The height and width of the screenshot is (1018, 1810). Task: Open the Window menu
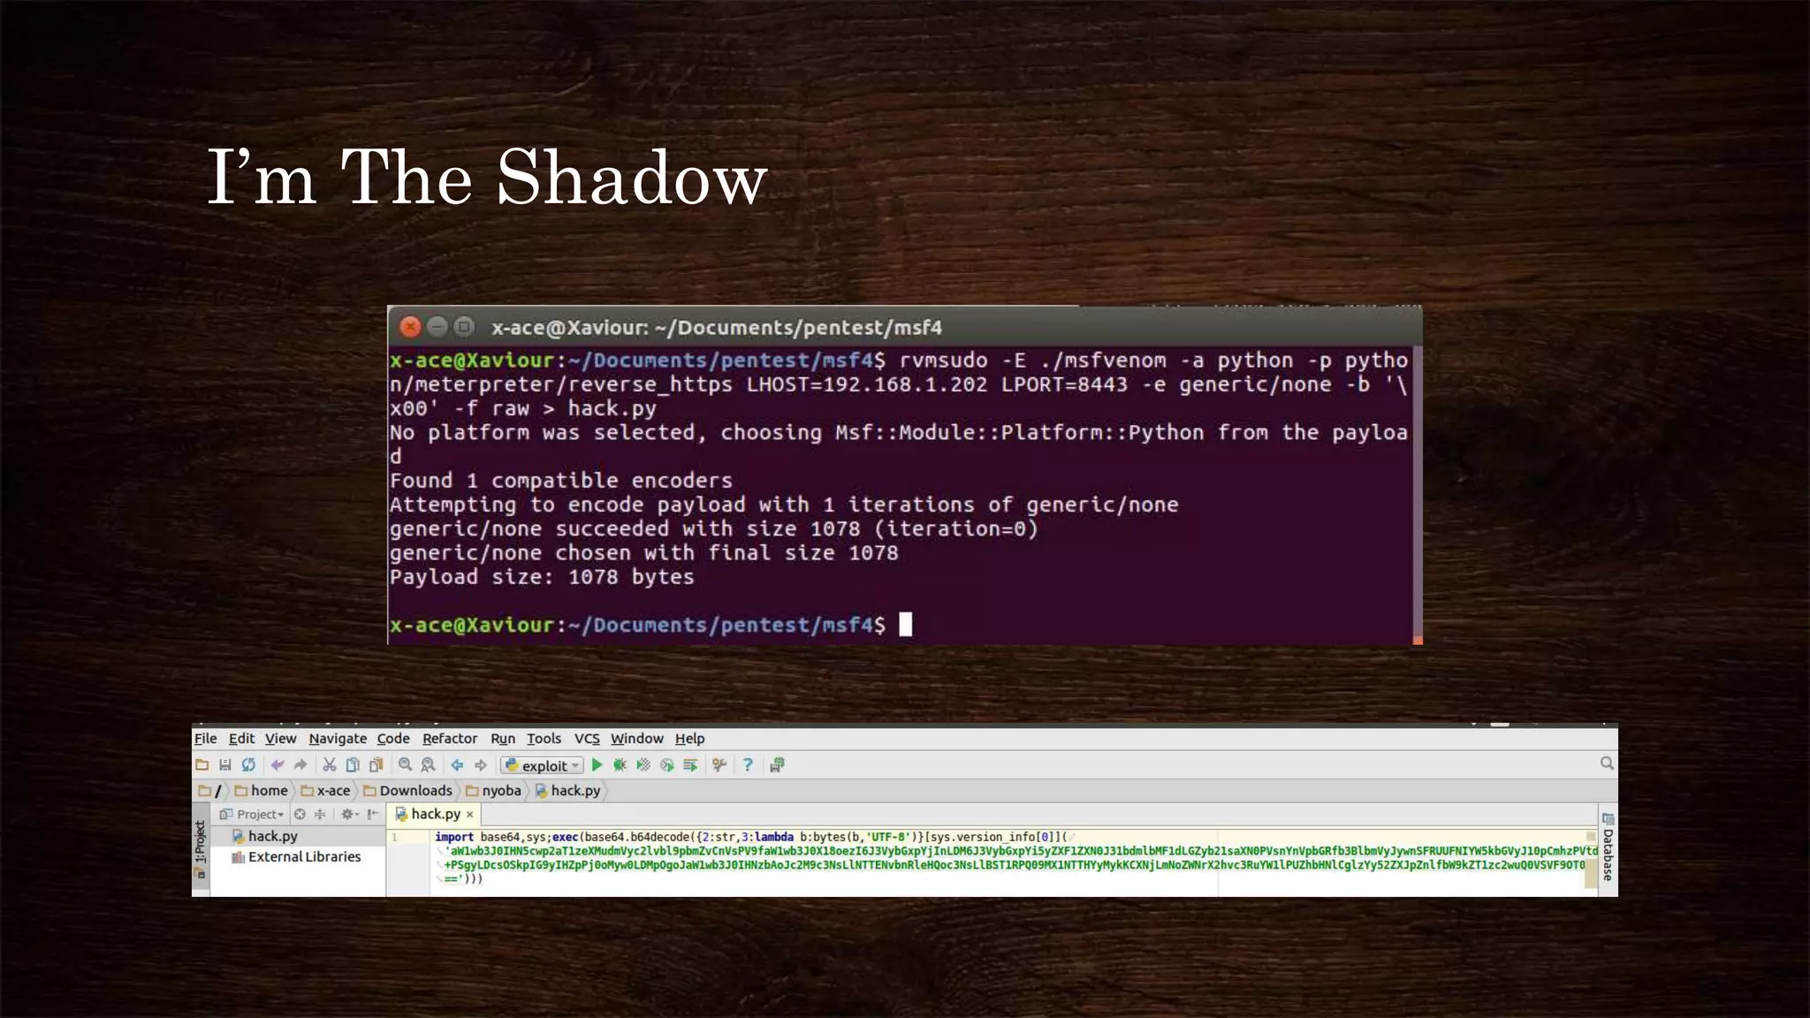pyautogui.click(x=637, y=739)
